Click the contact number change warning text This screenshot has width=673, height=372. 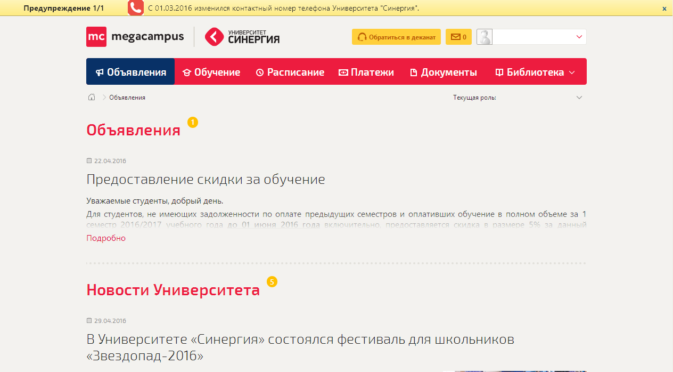tap(283, 8)
